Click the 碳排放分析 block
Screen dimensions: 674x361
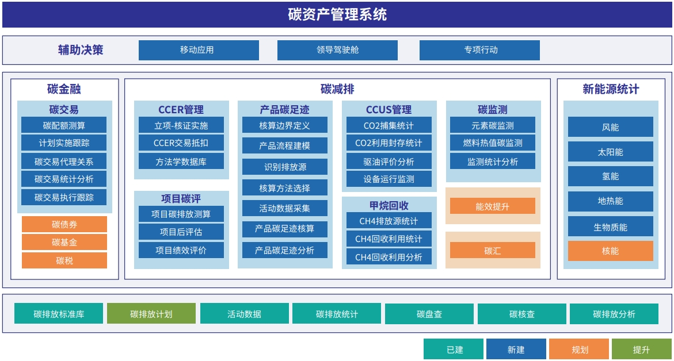(x=614, y=314)
